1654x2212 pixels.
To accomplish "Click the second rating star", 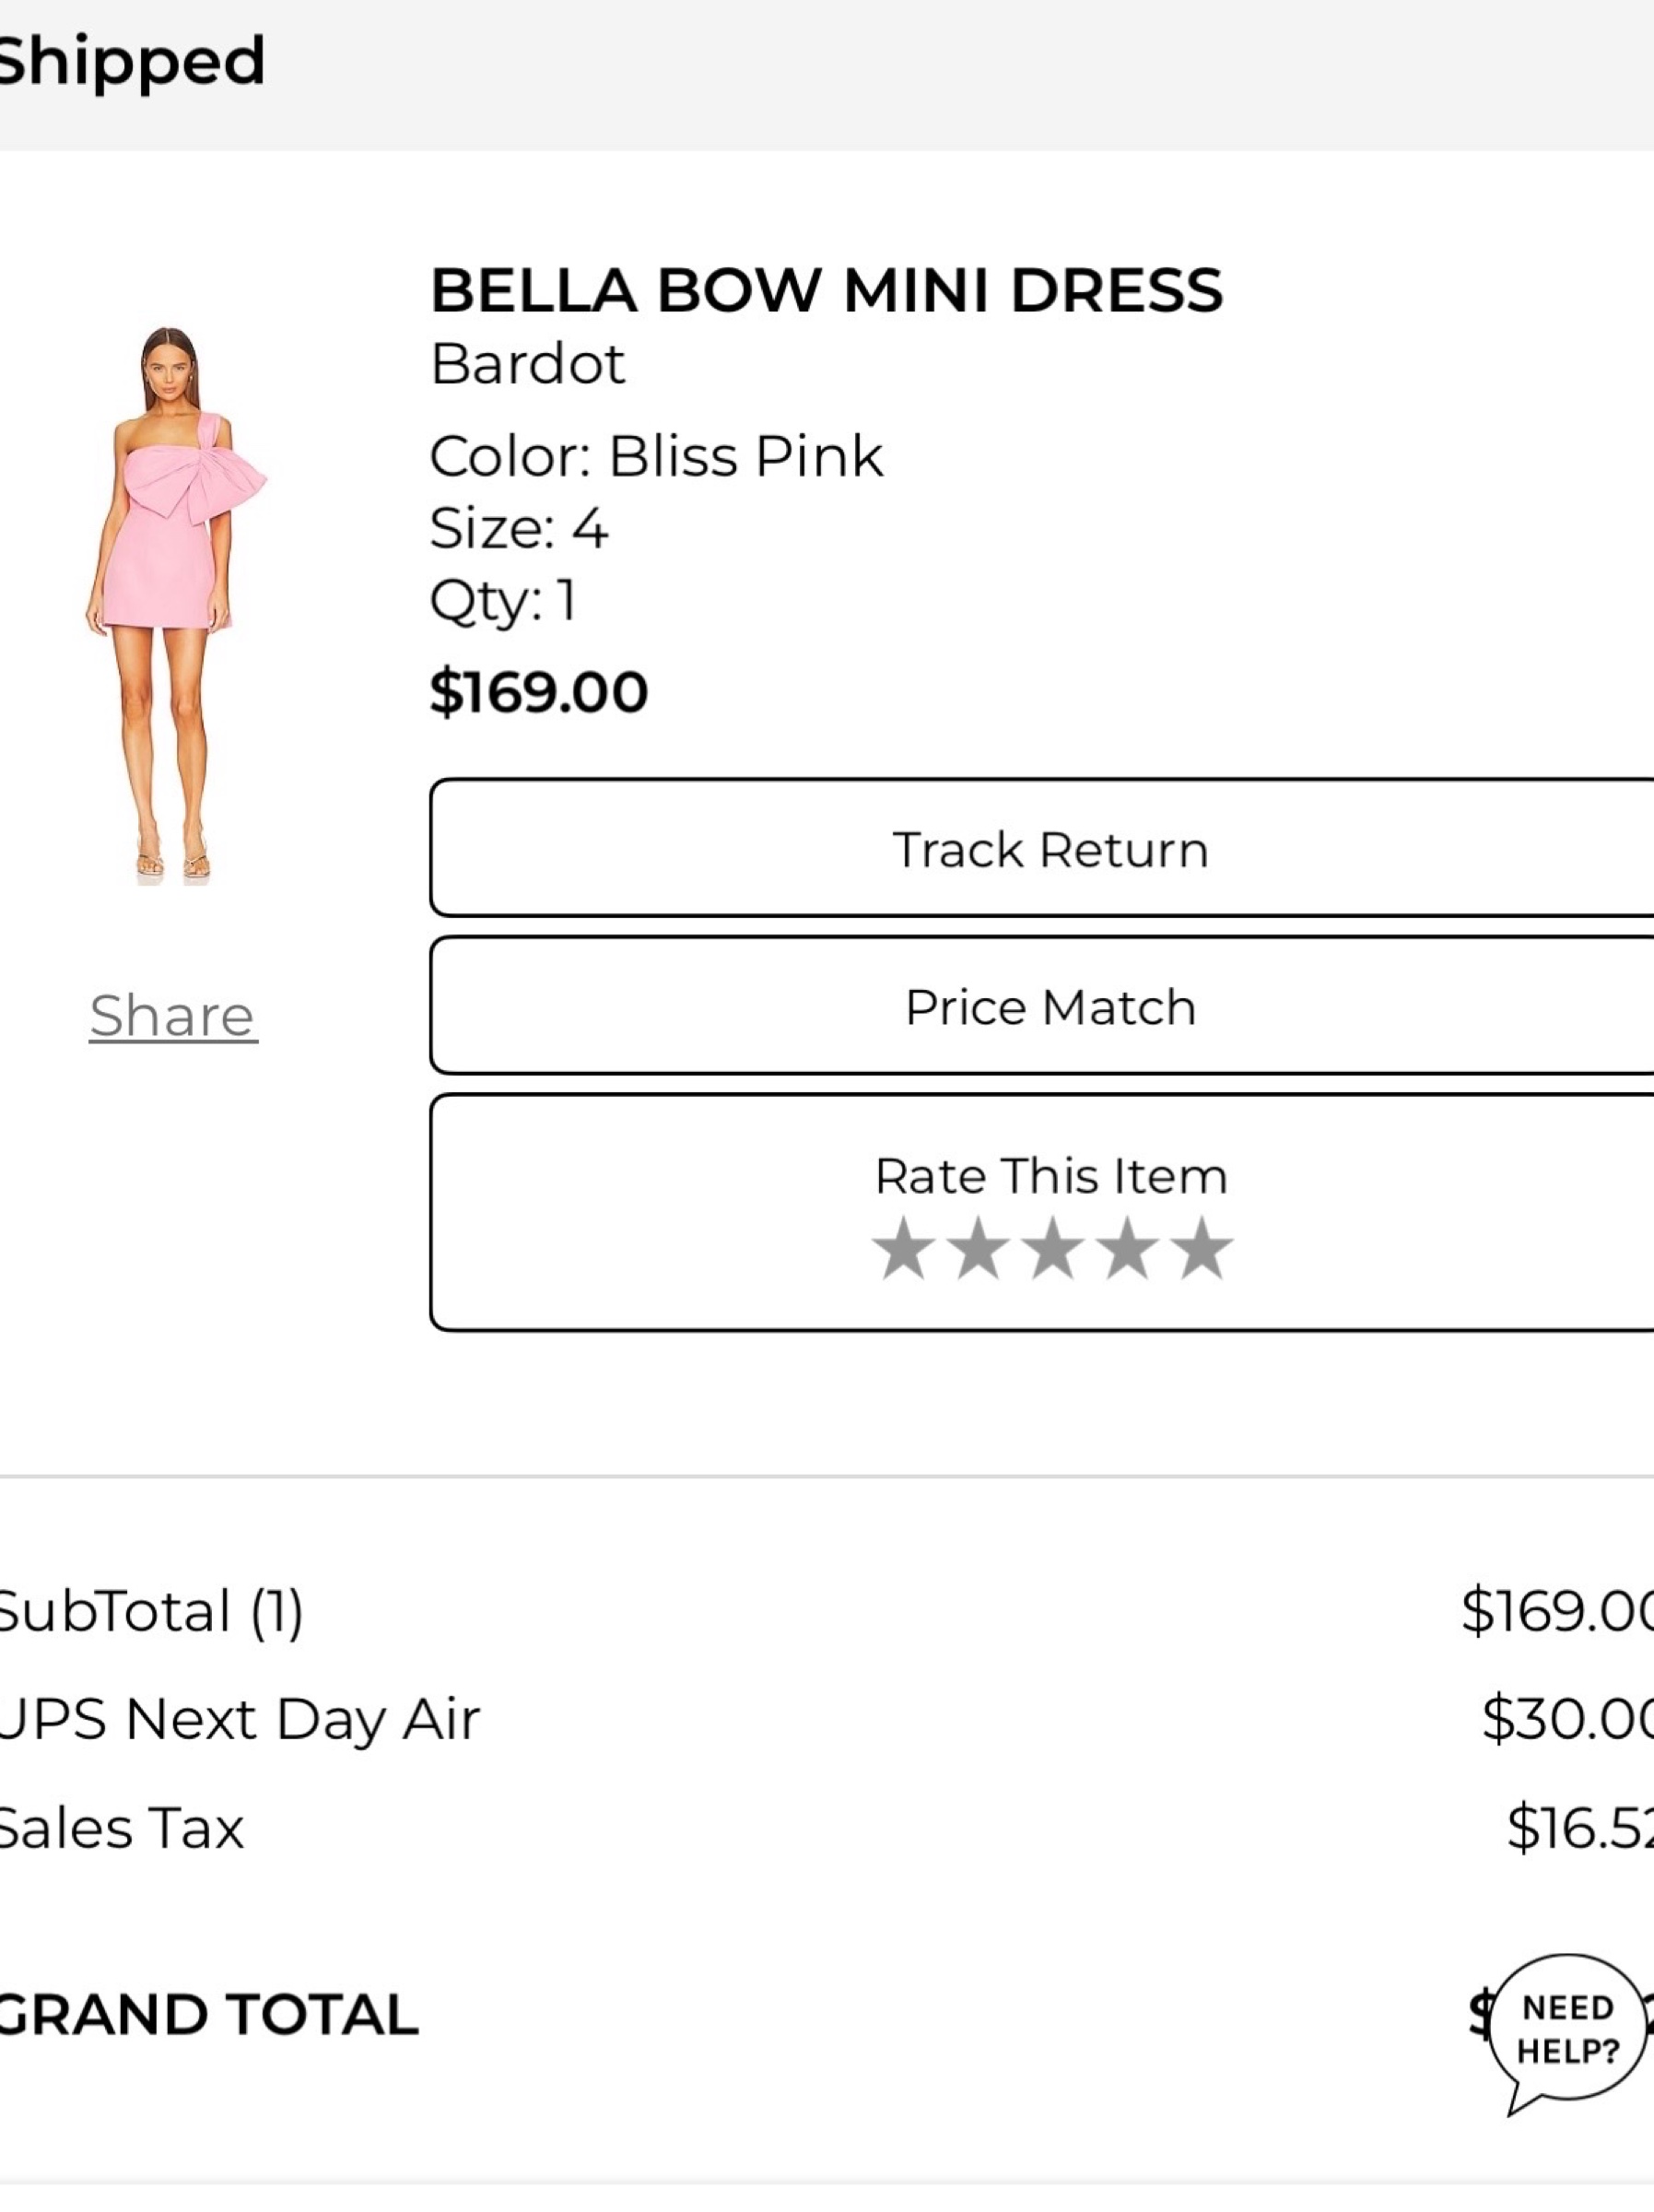I will [x=978, y=1248].
